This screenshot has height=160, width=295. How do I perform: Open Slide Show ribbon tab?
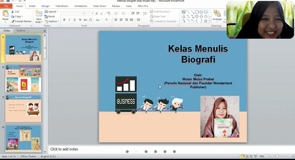click(99, 6)
